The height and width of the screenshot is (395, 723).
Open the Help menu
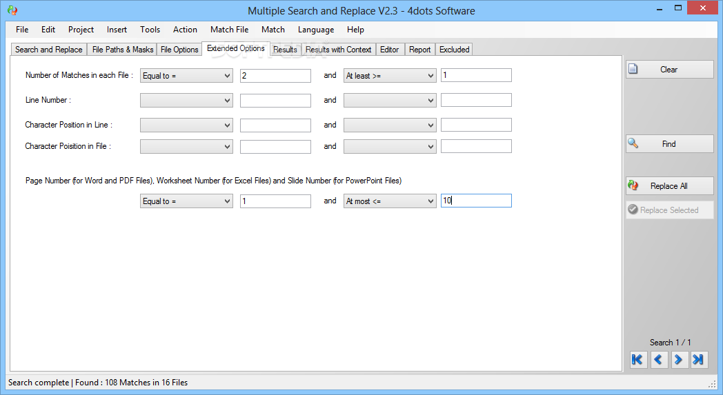click(x=355, y=30)
